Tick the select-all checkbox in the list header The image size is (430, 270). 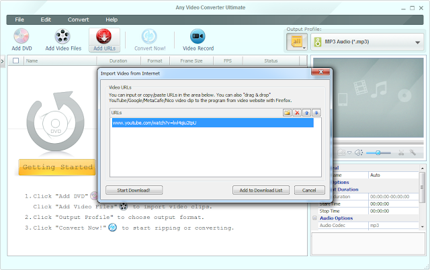click(16, 60)
